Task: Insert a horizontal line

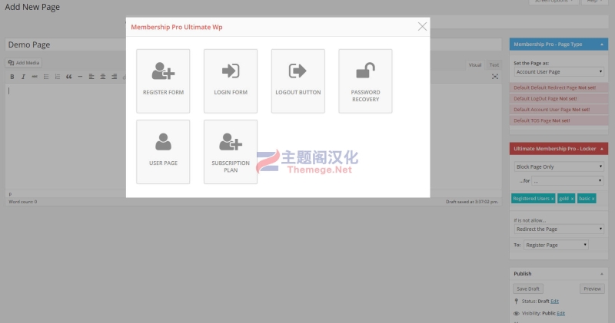Action: tap(80, 77)
